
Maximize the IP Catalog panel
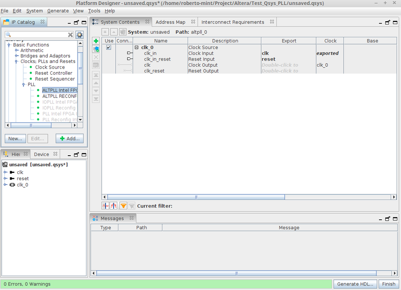[84, 22]
